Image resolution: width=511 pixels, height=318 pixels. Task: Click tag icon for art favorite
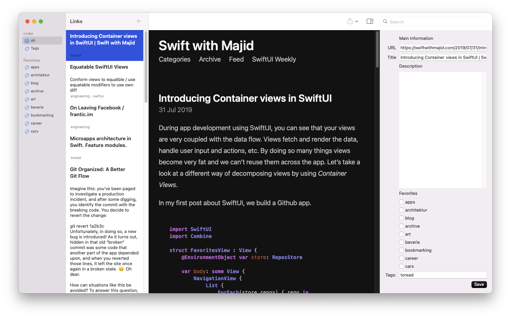pos(27,99)
